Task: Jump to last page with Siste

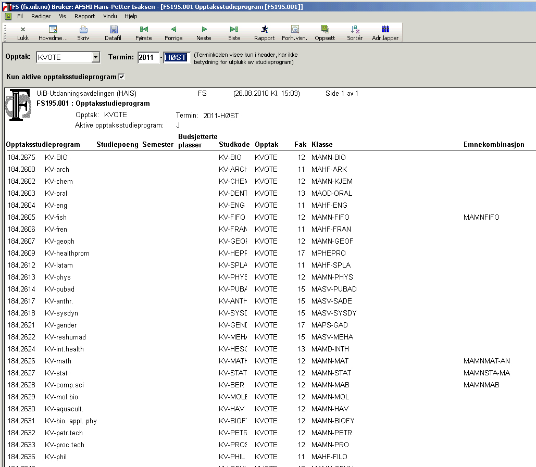Action: [234, 33]
